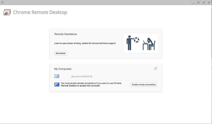The height and width of the screenshot is (124, 212).
Task: Toggle full screen with the diagonal arrows icon
Action: point(204,2)
